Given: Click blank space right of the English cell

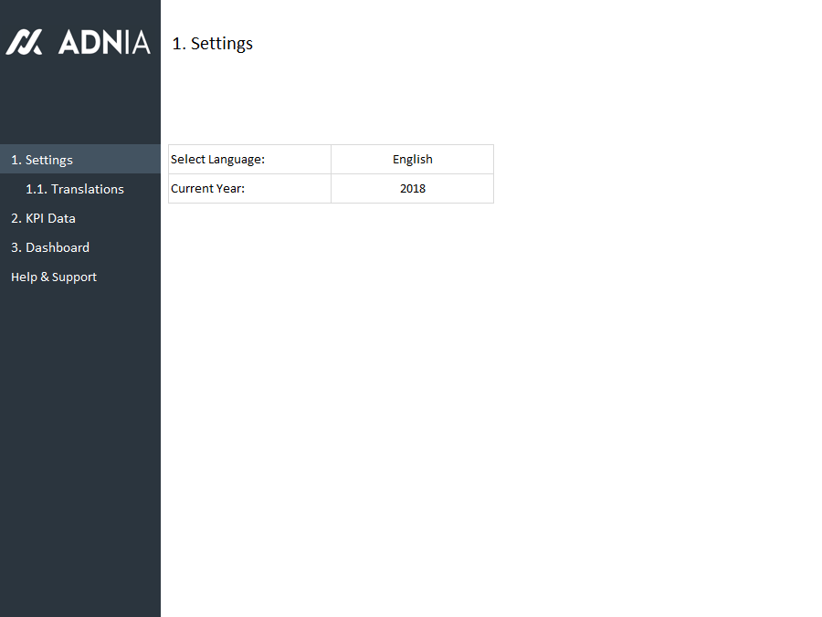Looking at the screenshot, I should point(639,159).
